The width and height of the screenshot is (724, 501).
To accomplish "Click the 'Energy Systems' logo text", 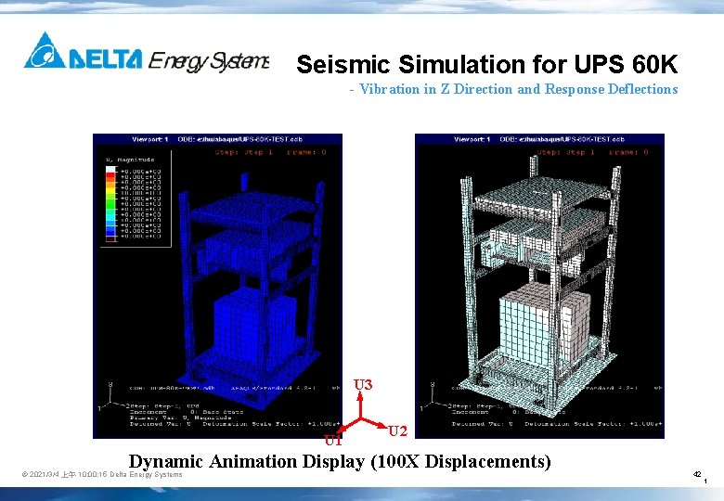I will [209, 60].
